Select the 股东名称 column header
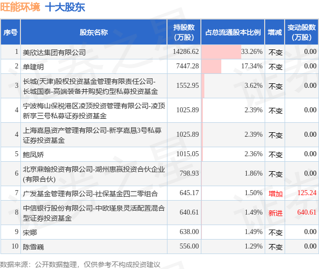 94,32
